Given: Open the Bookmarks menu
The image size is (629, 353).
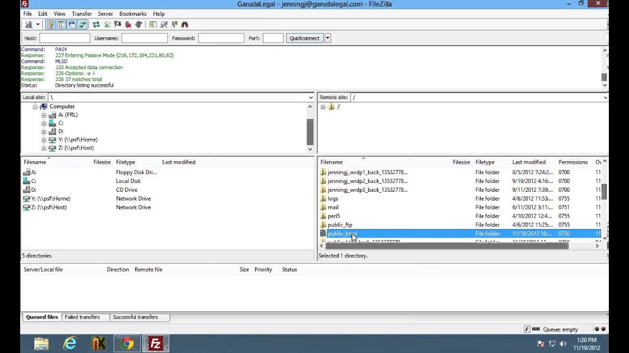Looking at the screenshot, I should coord(133,14).
